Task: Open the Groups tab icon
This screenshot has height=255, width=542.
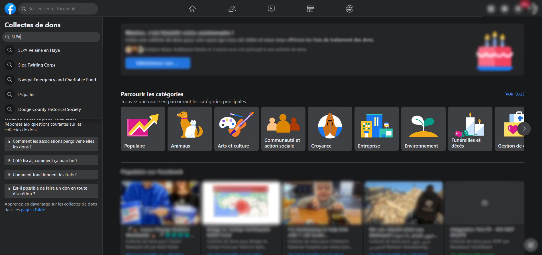Action: pos(350,9)
